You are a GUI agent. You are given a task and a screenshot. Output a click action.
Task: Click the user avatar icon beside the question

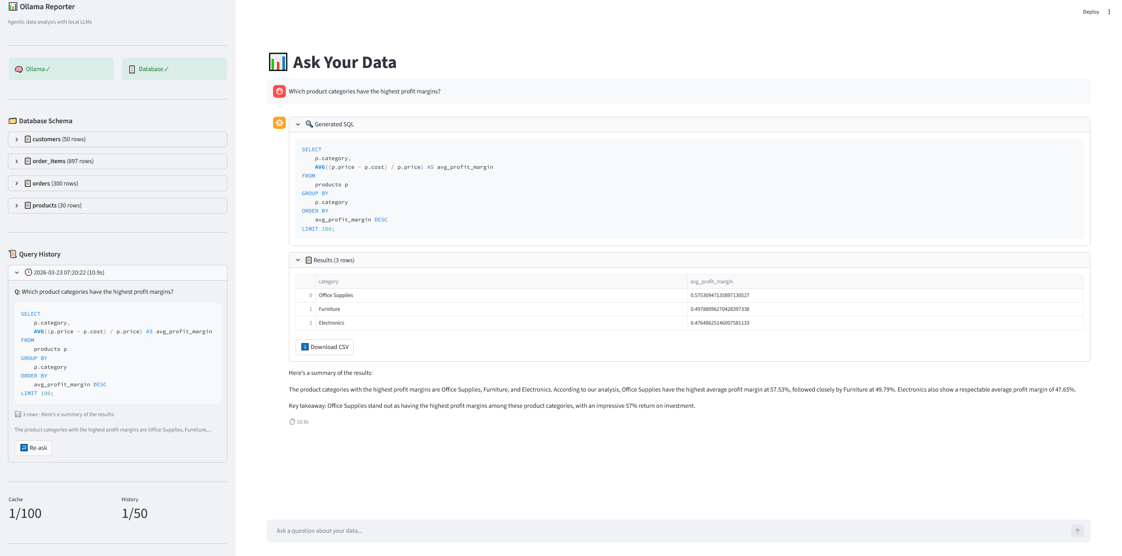[279, 91]
